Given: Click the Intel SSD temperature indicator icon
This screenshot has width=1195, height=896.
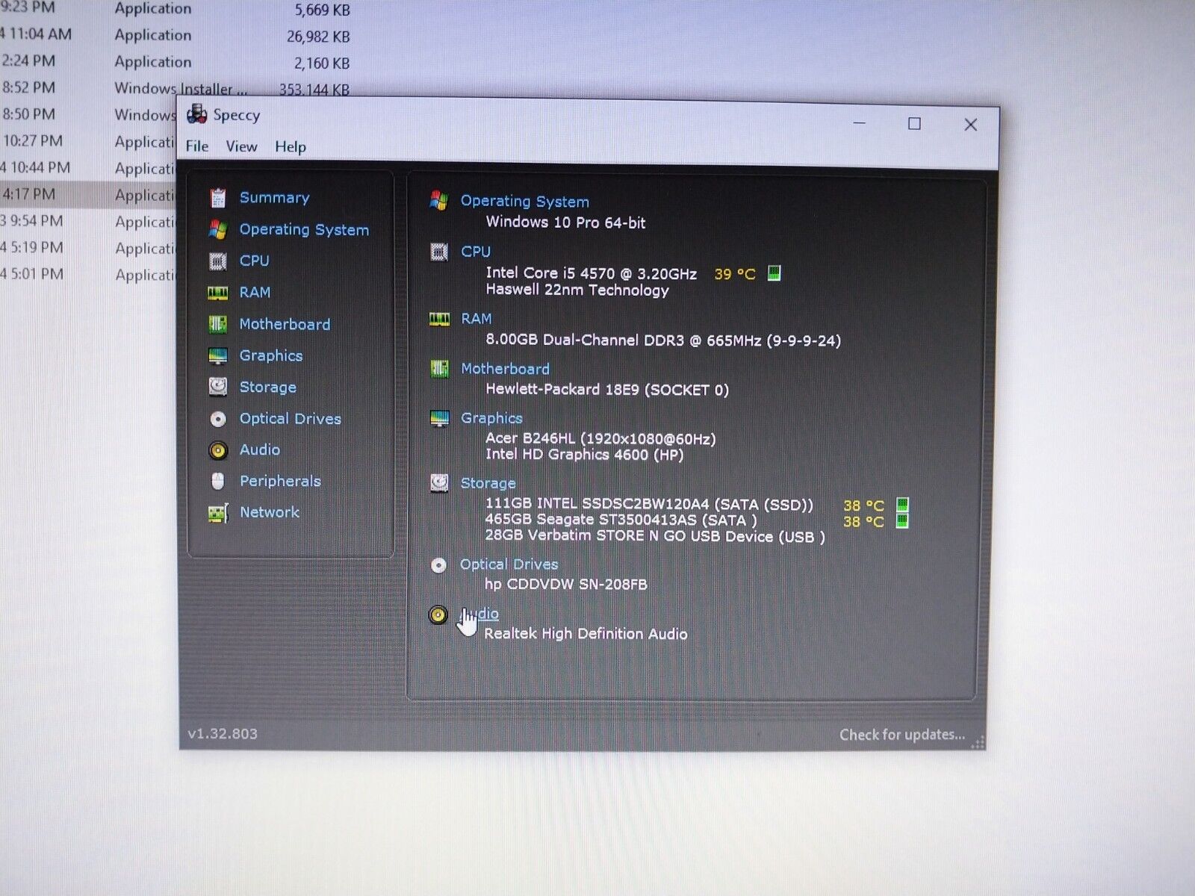Looking at the screenshot, I should click(x=902, y=505).
